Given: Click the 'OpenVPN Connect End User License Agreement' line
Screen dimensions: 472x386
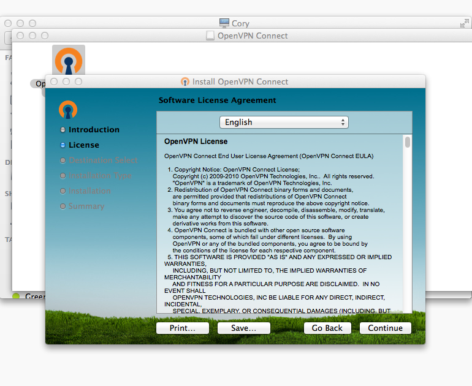Looking at the screenshot, I should pos(269,156).
